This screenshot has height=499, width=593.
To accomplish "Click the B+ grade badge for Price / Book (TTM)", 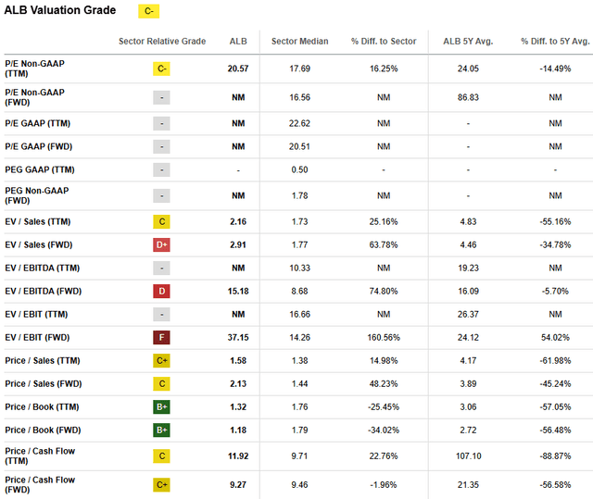I will pos(162,405).
